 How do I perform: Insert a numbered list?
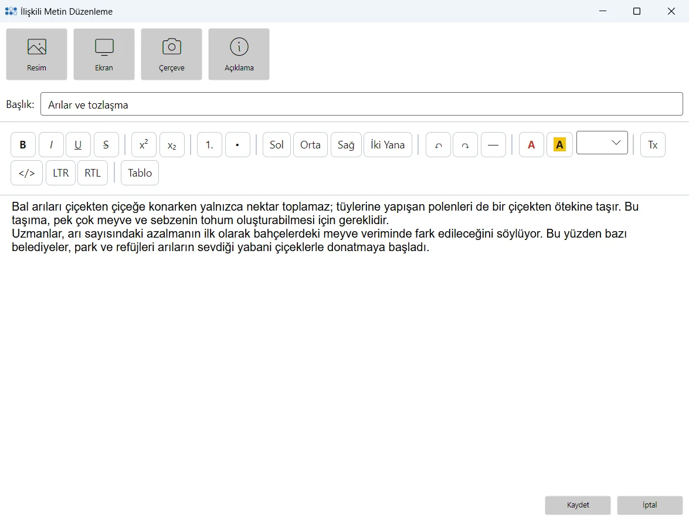click(209, 145)
